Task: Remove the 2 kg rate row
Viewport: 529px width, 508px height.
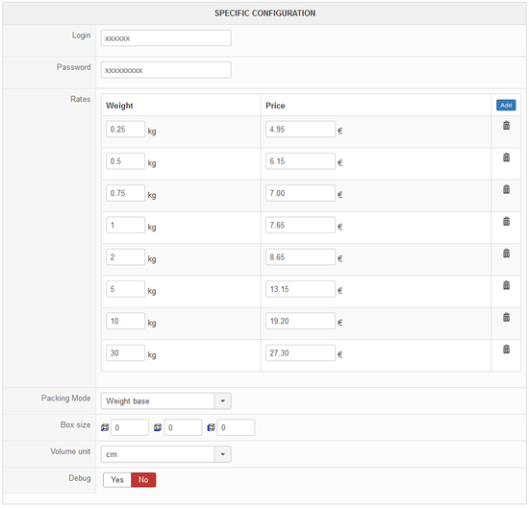Action: click(506, 254)
